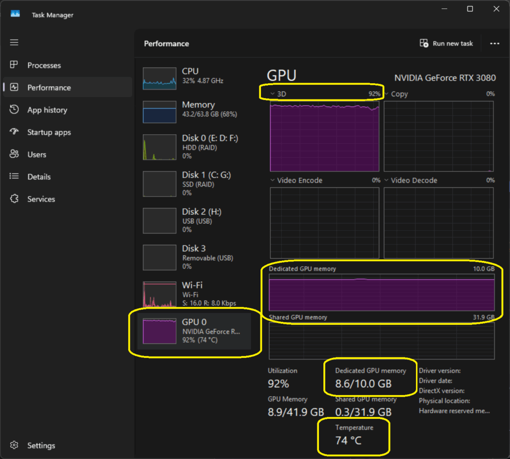Image resolution: width=510 pixels, height=459 pixels.
Task: Click the large "GPU" heading
Action: click(x=281, y=75)
